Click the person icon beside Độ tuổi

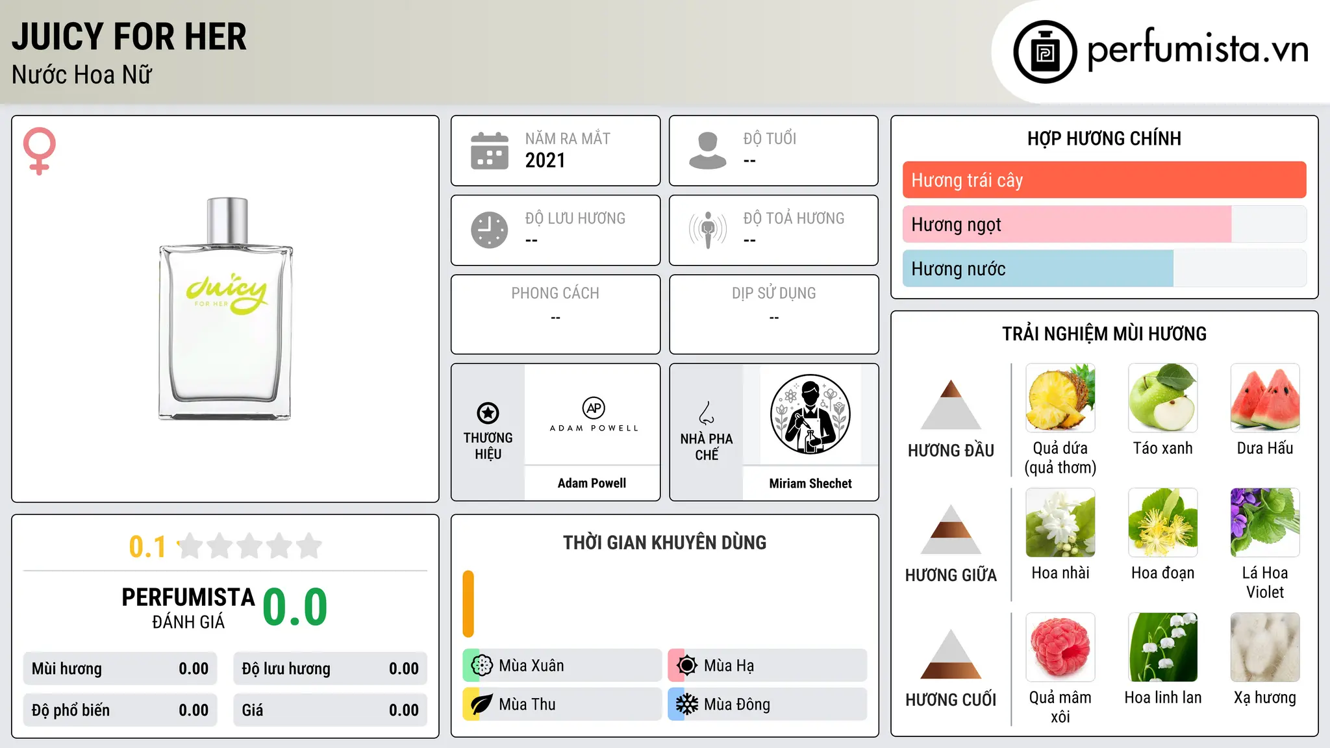707,151
